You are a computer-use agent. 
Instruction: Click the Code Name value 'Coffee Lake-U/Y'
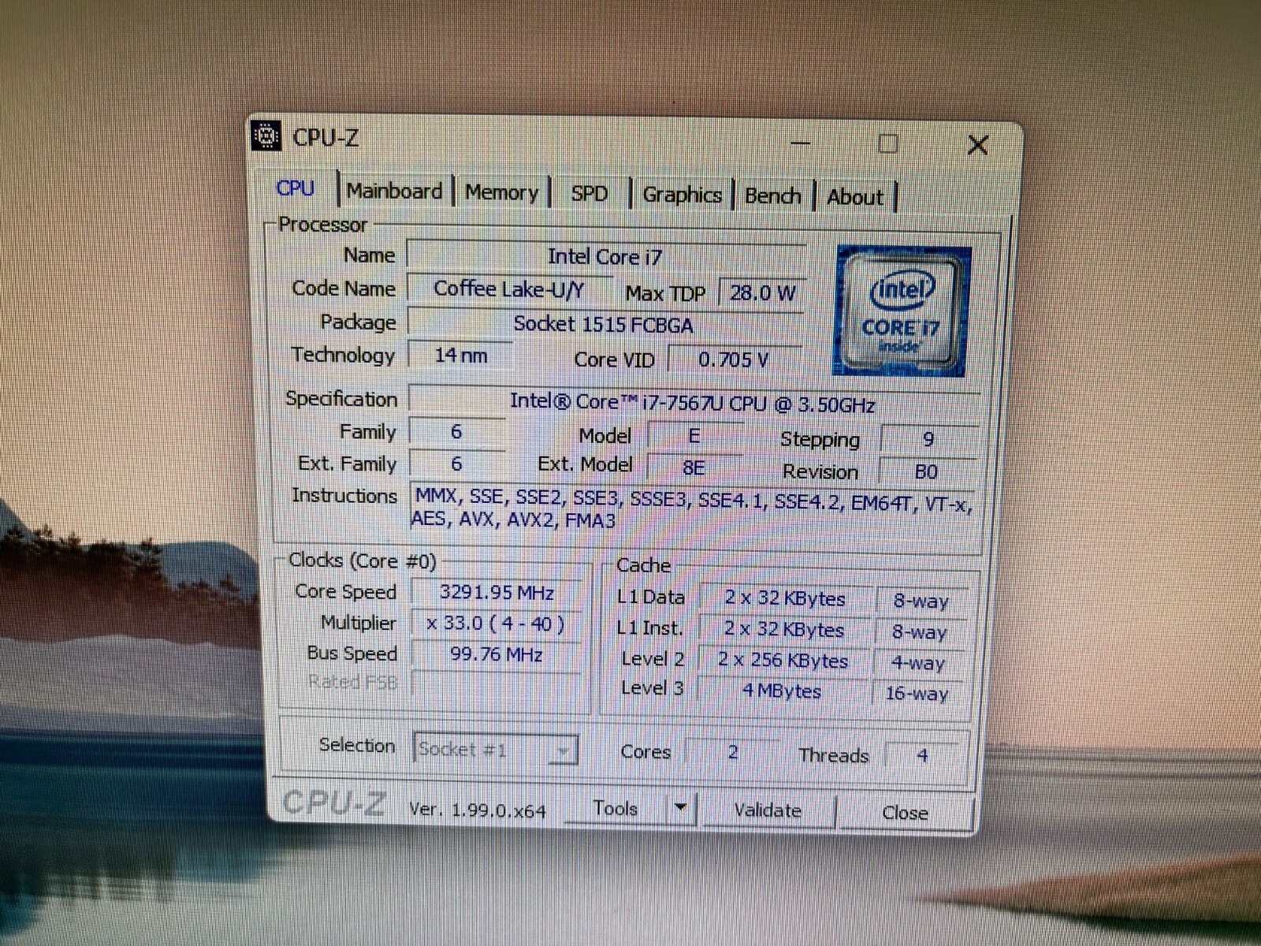(x=509, y=289)
